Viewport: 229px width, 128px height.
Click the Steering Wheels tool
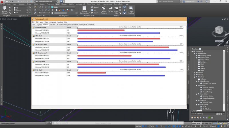4,10
